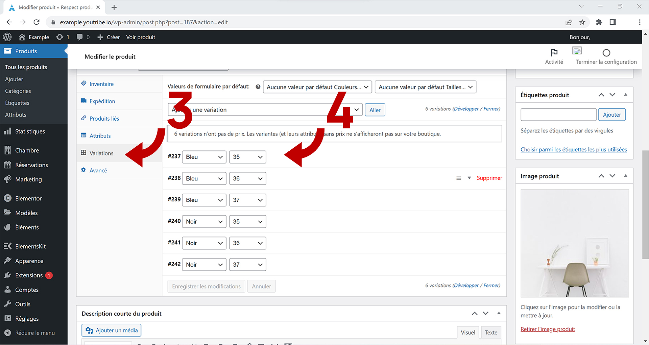
Task: Open size dropdown for variation #242
Action: coord(247,265)
